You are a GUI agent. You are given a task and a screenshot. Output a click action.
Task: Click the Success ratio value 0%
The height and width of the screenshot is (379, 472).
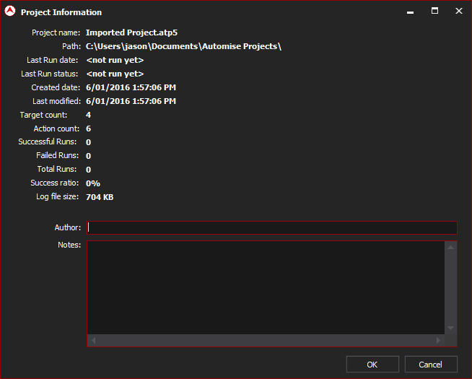[x=93, y=183]
